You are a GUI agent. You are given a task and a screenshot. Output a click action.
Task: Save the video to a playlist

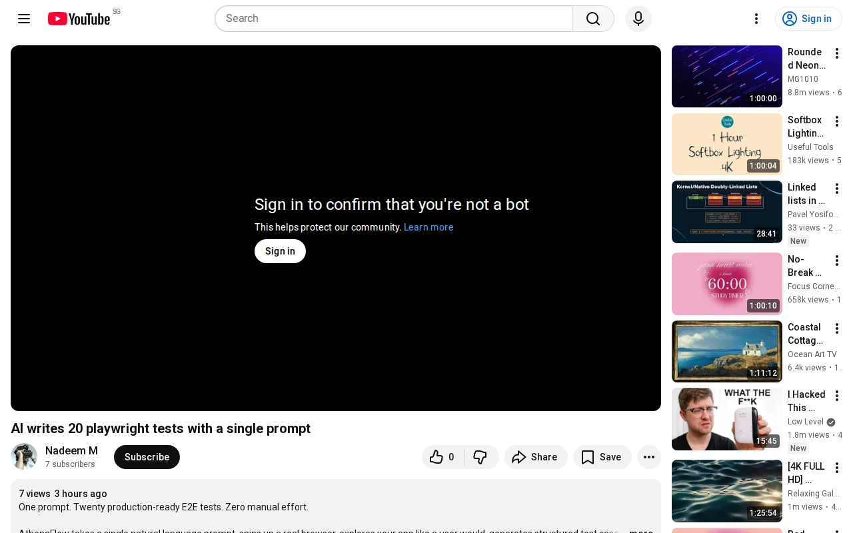[602, 457]
